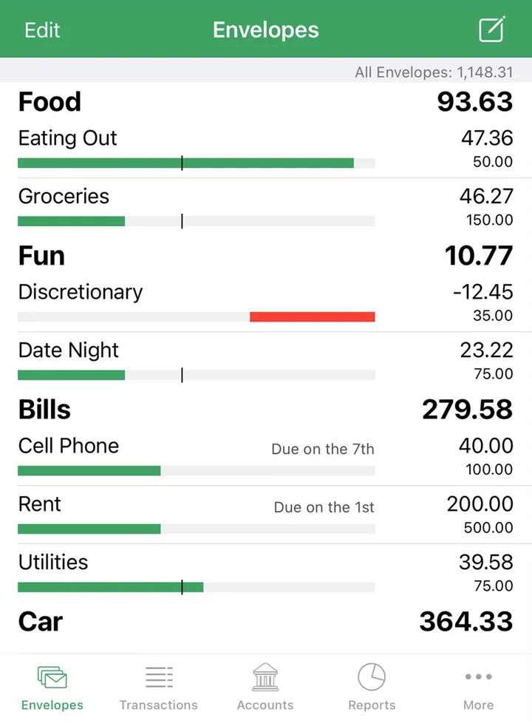Tap the Car group header
This screenshot has height=726, width=532.
click(x=266, y=621)
